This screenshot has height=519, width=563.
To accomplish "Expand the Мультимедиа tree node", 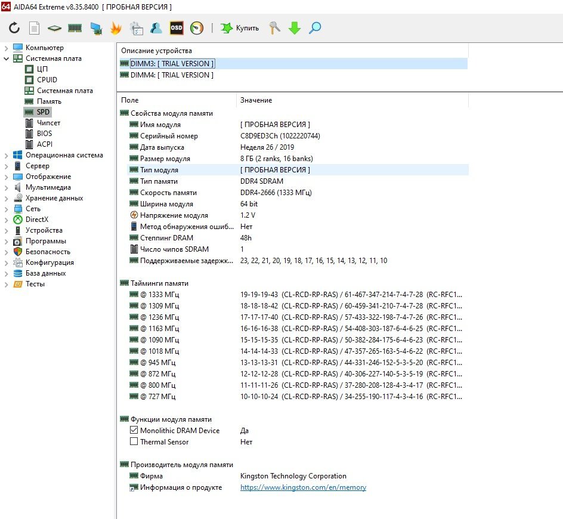I will click(x=6, y=188).
